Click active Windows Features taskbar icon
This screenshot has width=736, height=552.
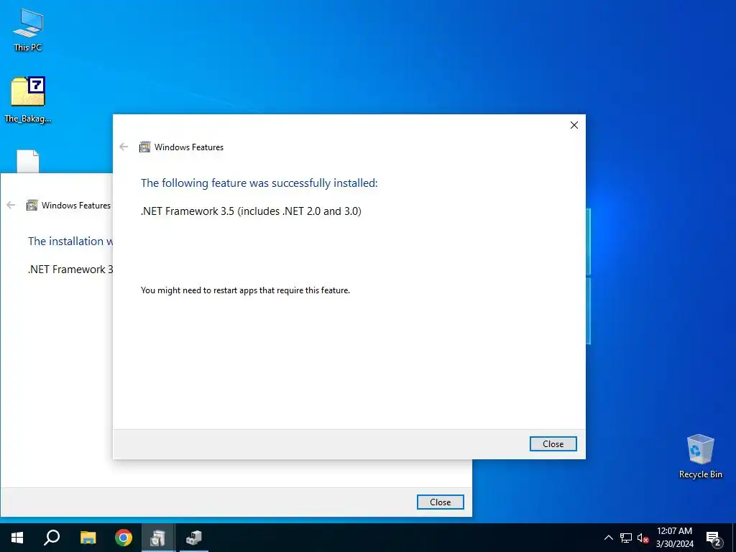[158, 538]
